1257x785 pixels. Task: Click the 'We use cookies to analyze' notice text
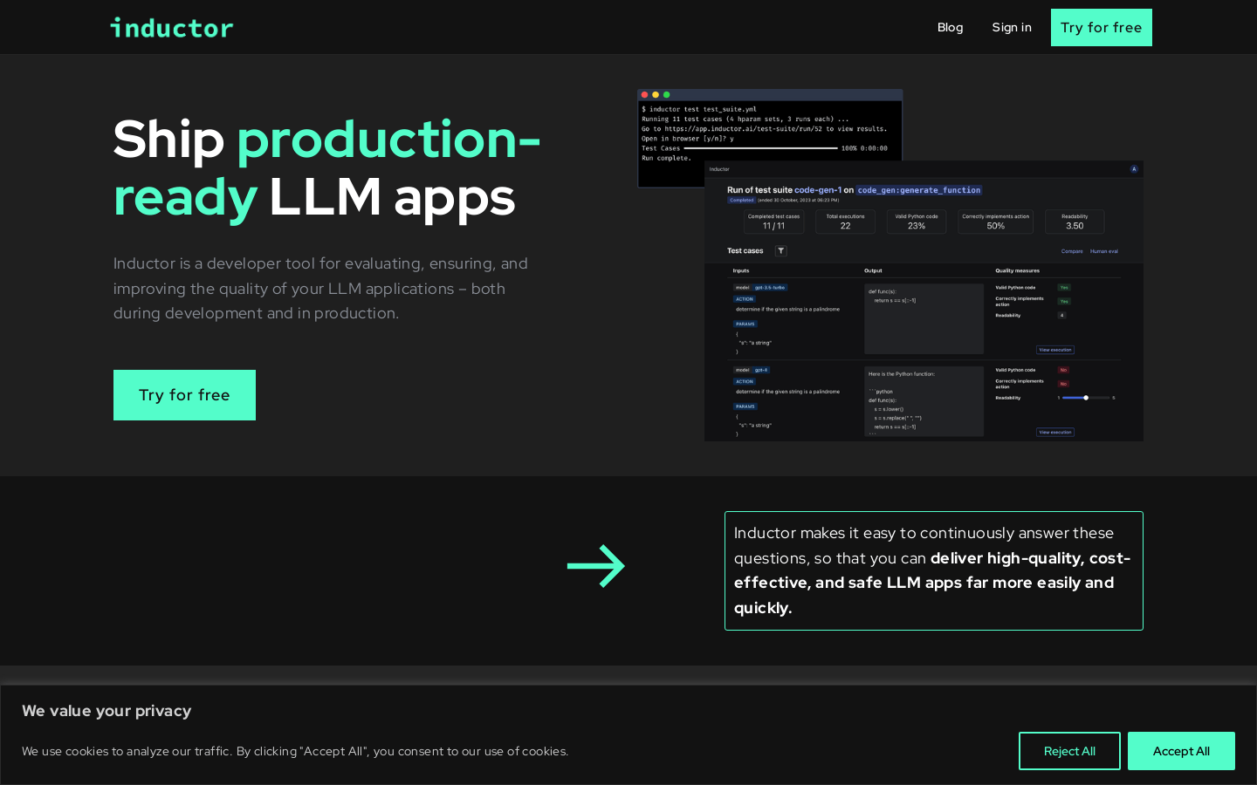tap(295, 751)
